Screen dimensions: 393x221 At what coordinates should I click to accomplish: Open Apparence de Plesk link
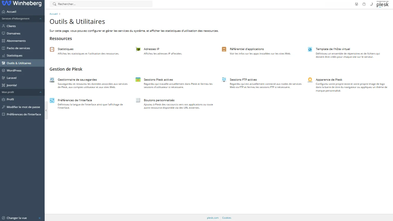click(329, 80)
